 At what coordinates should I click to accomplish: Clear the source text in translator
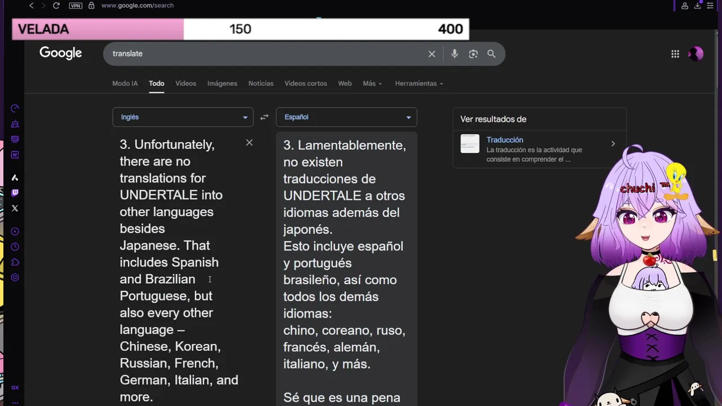249,143
